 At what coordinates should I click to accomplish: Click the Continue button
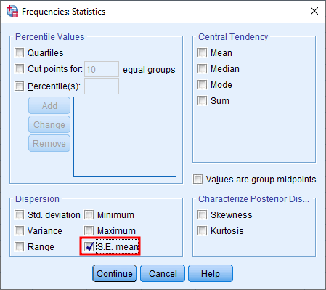click(x=115, y=273)
